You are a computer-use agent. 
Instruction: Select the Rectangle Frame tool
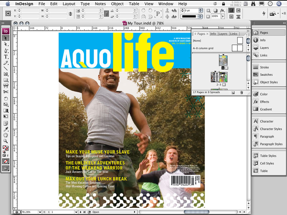click(6, 74)
